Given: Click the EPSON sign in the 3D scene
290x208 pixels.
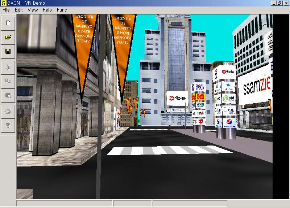Looking at the screenshot, I should coord(200,87).
